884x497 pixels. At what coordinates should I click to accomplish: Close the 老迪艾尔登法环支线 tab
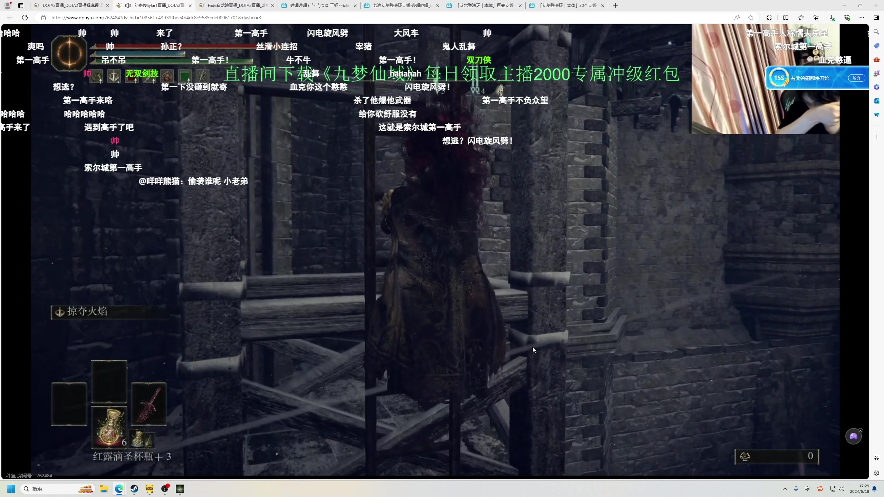click(438, 6)
